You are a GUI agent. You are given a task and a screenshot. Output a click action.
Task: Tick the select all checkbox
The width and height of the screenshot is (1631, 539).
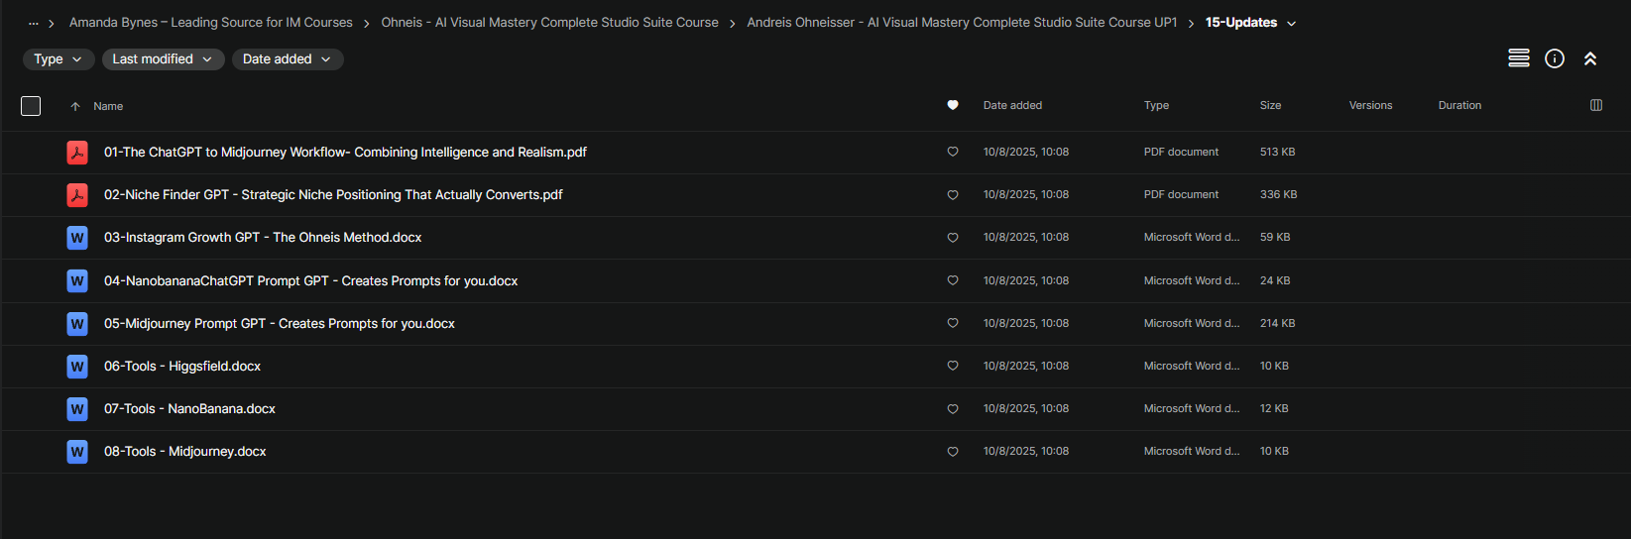31,106
